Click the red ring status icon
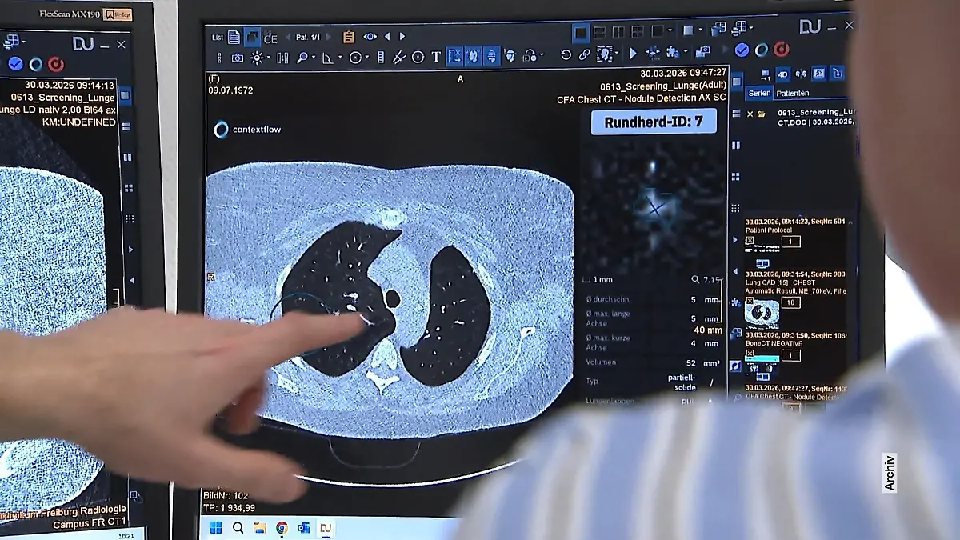The width and height of the screenshot is (960, 540). [782, 49]
